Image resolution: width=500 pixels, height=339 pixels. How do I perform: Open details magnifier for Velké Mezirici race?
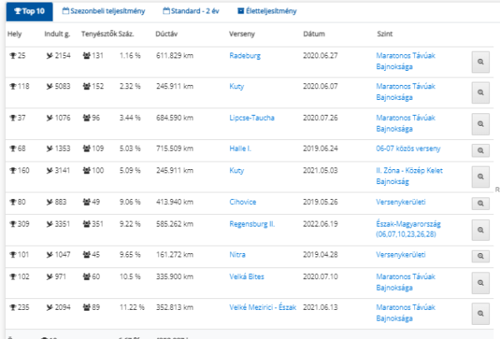point(481,313)
